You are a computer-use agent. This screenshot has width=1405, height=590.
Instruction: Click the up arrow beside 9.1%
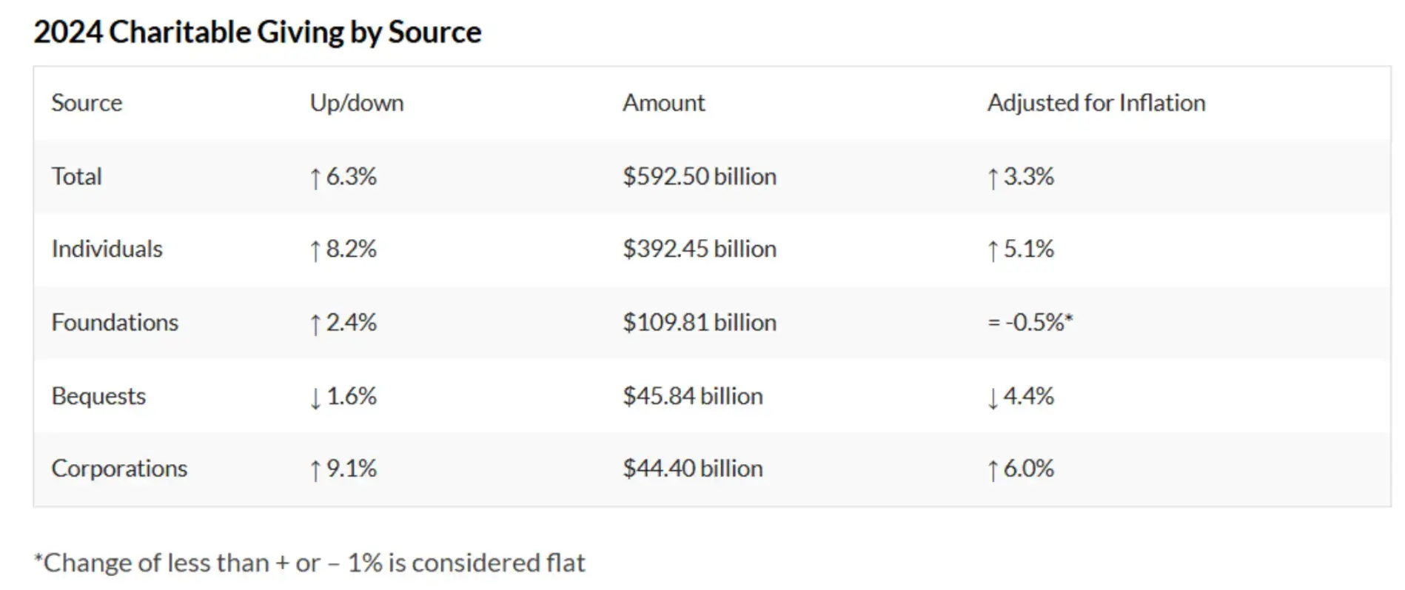tap(315, 469)
